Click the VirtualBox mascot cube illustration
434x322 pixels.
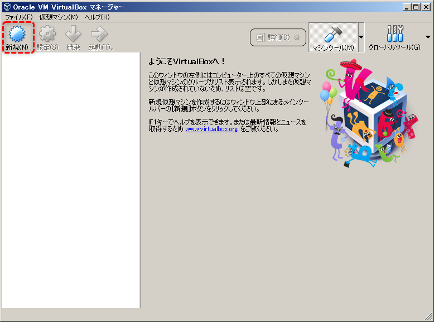click(370, 113)
